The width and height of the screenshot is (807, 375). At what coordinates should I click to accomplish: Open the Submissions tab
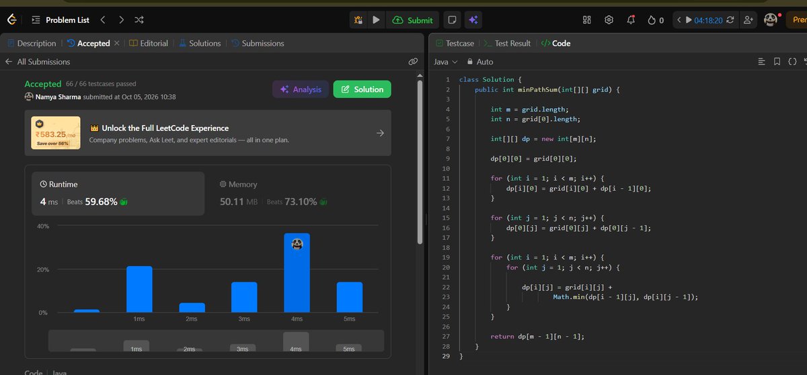point(258,43)
